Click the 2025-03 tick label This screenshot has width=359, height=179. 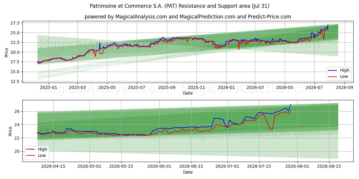[x=77, y=88]
